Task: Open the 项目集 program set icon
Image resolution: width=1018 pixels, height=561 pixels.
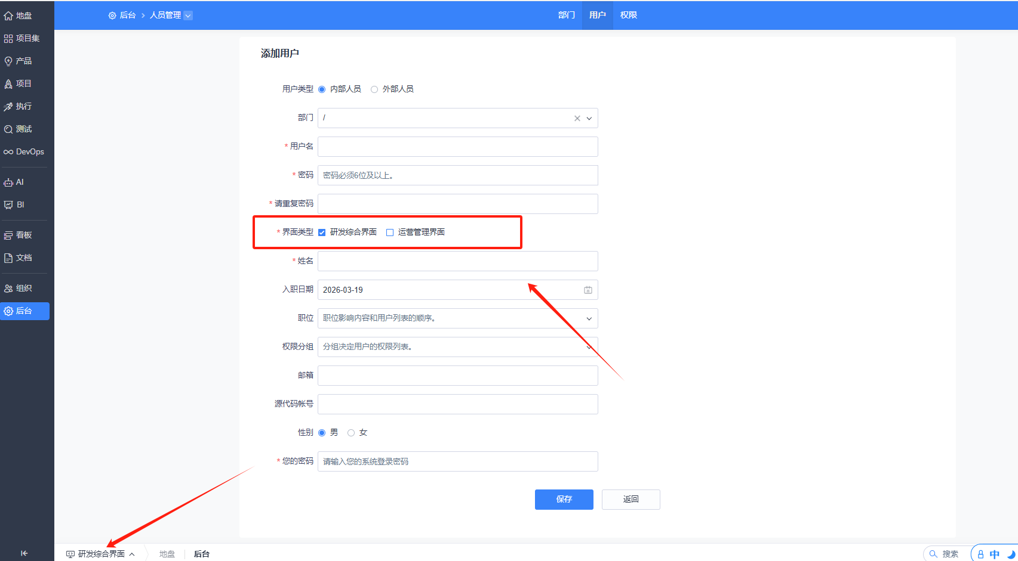Action: (8, 39)
